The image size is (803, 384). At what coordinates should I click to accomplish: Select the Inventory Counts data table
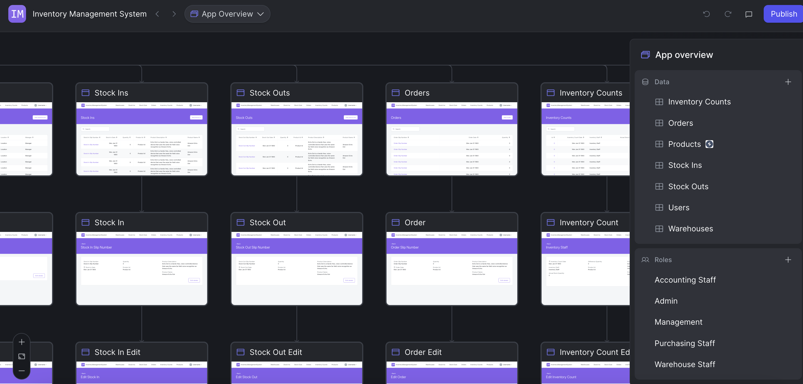point(699,102)
